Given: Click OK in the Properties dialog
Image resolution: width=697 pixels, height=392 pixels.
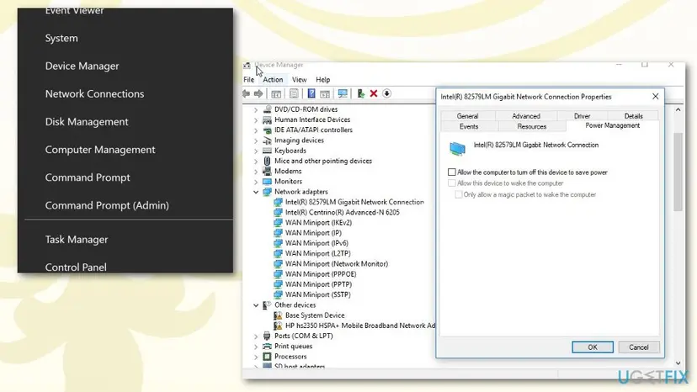Looking at the screenshot, I should [593, 347].
